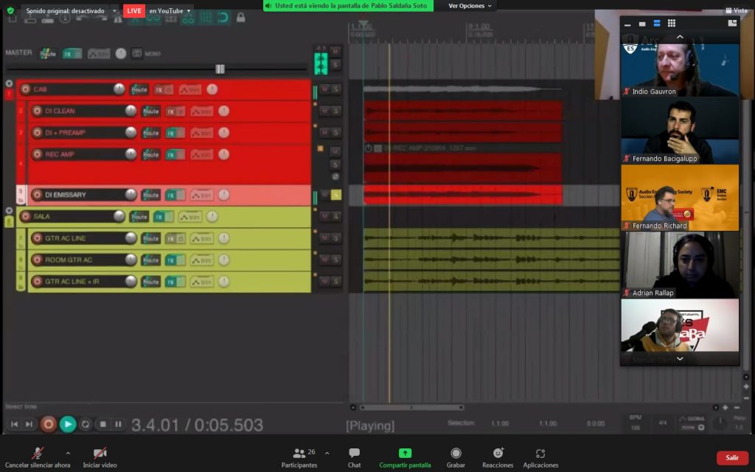The width and height of the screenshot is (755, 472).
Task: Click the master volume fader handle
Action: point(220,69)
